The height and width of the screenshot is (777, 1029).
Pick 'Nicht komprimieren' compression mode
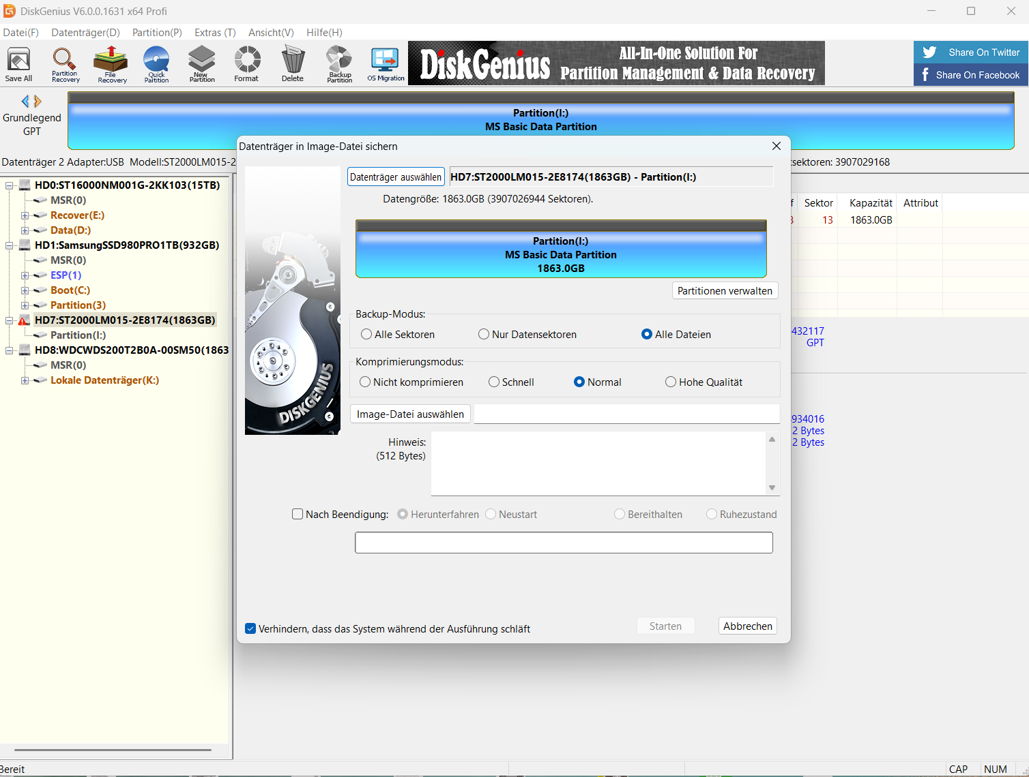[x=365, y=382]
